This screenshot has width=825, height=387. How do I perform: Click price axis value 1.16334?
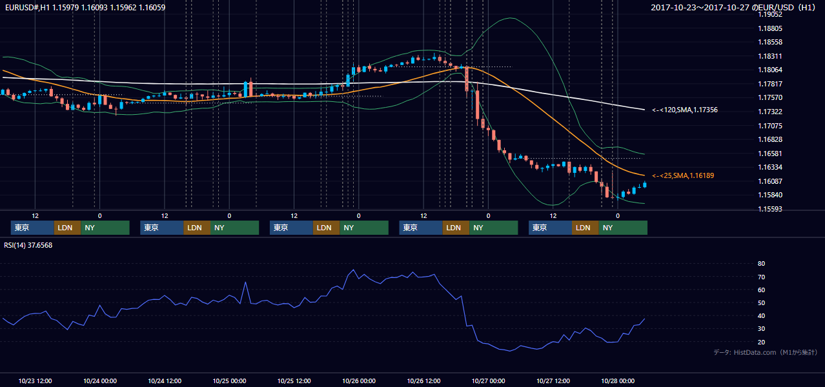point(770,167)
